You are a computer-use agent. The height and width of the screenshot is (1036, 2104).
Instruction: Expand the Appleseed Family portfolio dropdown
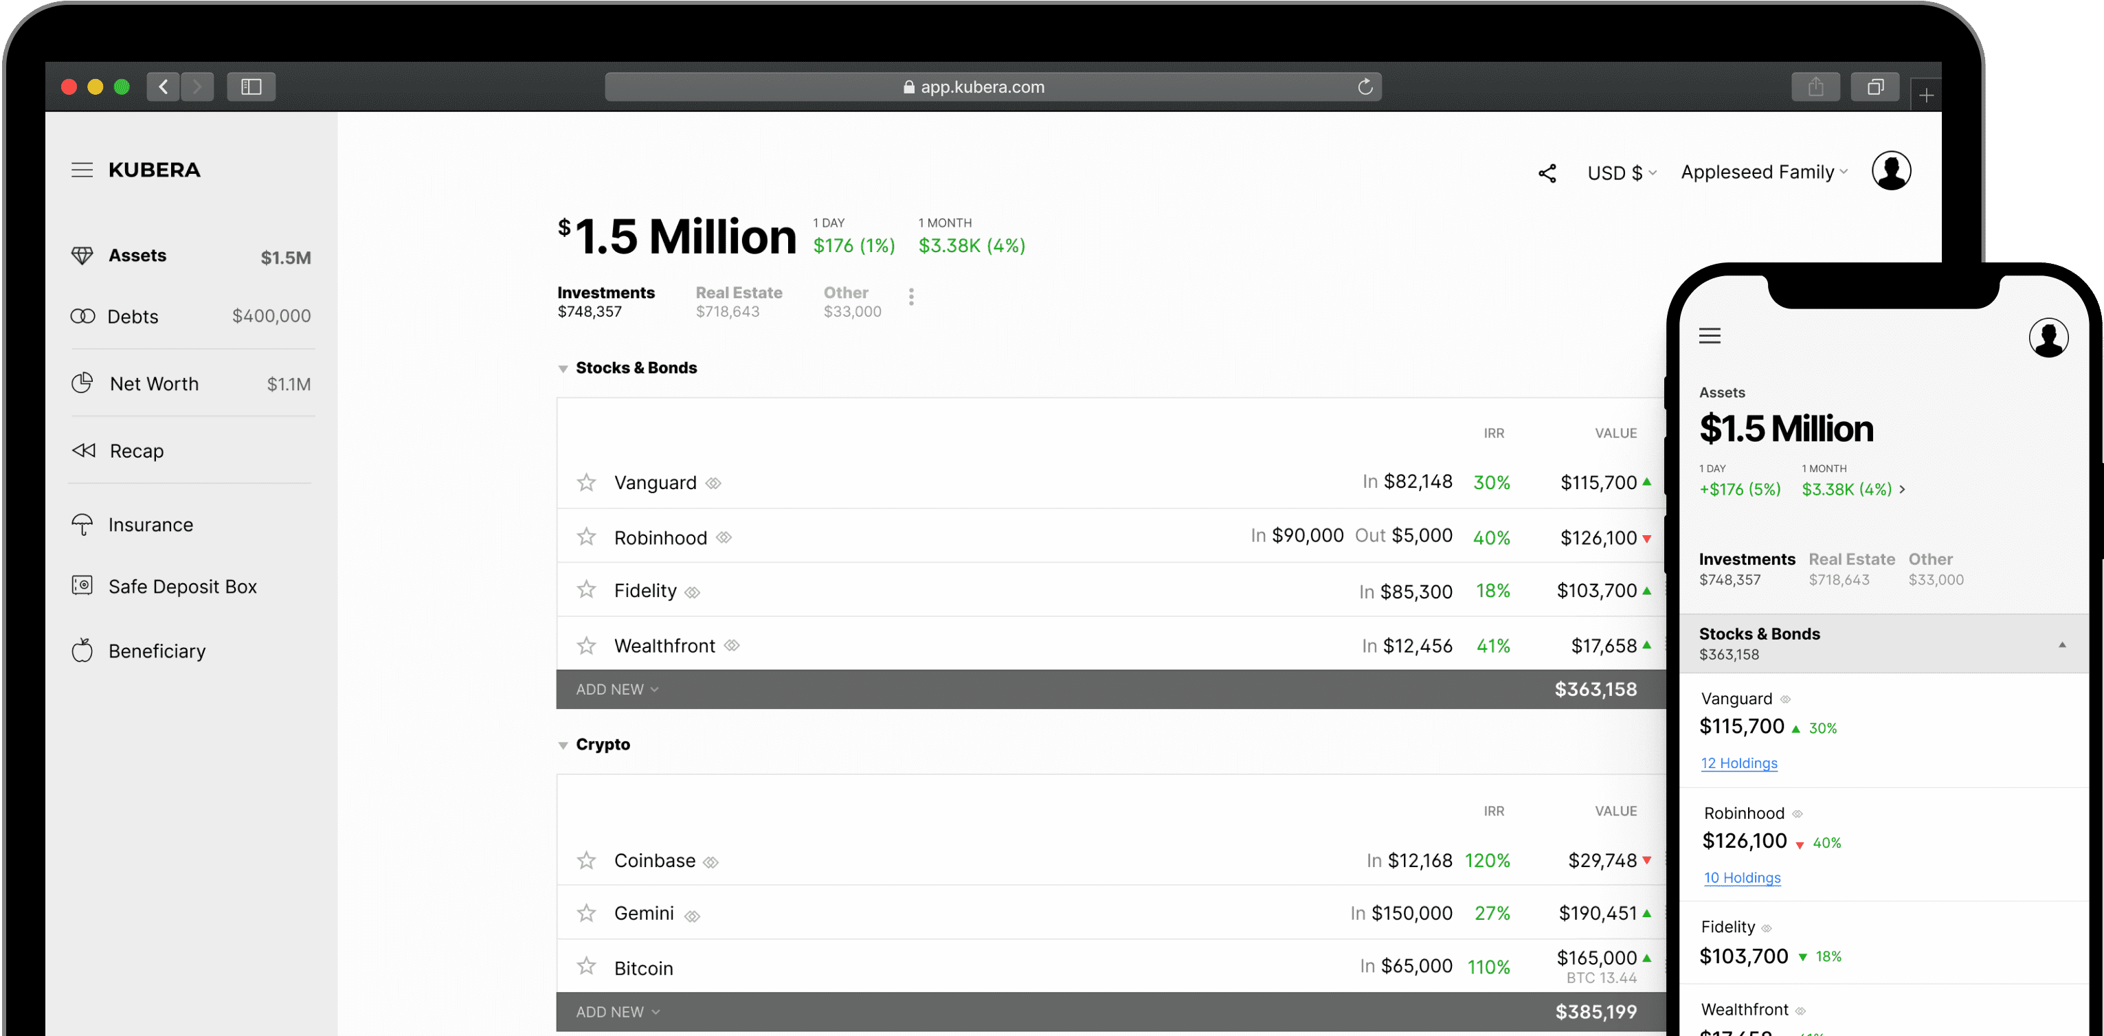tap(1763, 172)
